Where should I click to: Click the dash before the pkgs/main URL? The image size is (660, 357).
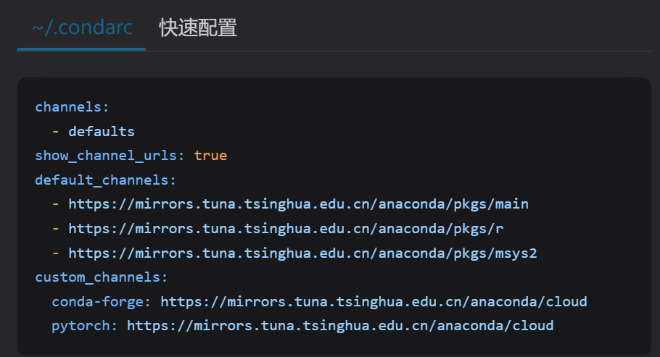[x=56, y=204]
